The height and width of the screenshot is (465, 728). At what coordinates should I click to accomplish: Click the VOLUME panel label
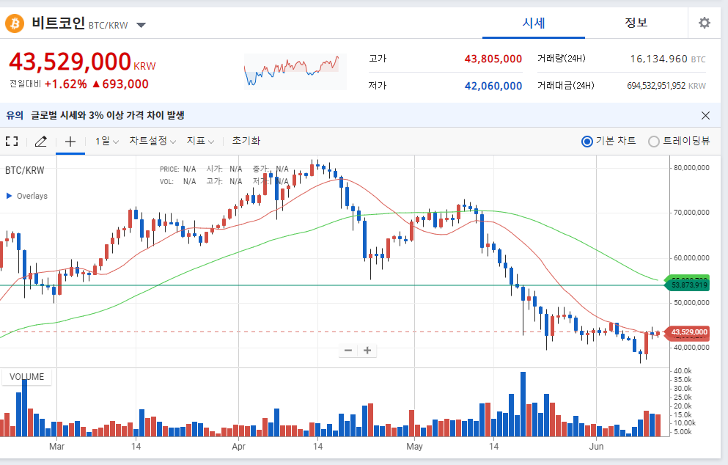pos(26,377)
